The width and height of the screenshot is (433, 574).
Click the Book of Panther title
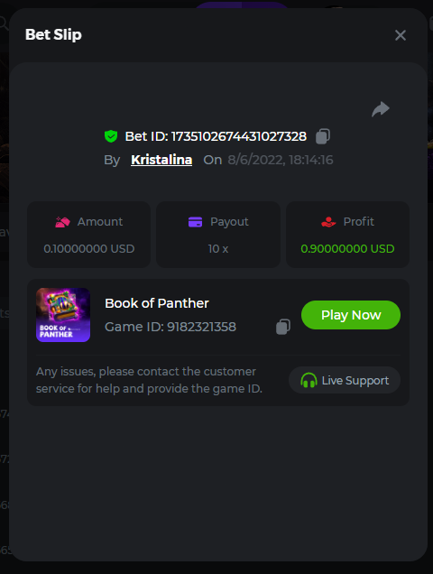[x=157, y=303]
